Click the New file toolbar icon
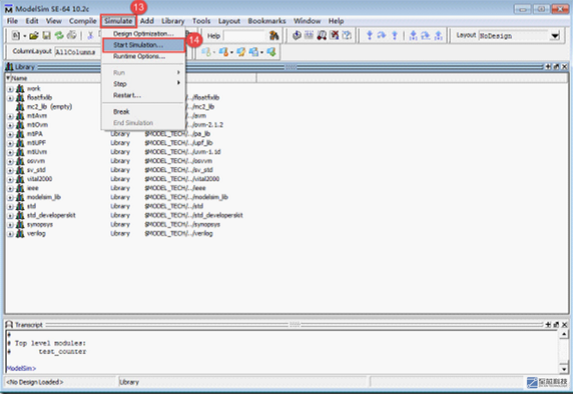573x394 pixels. point(16,35)
